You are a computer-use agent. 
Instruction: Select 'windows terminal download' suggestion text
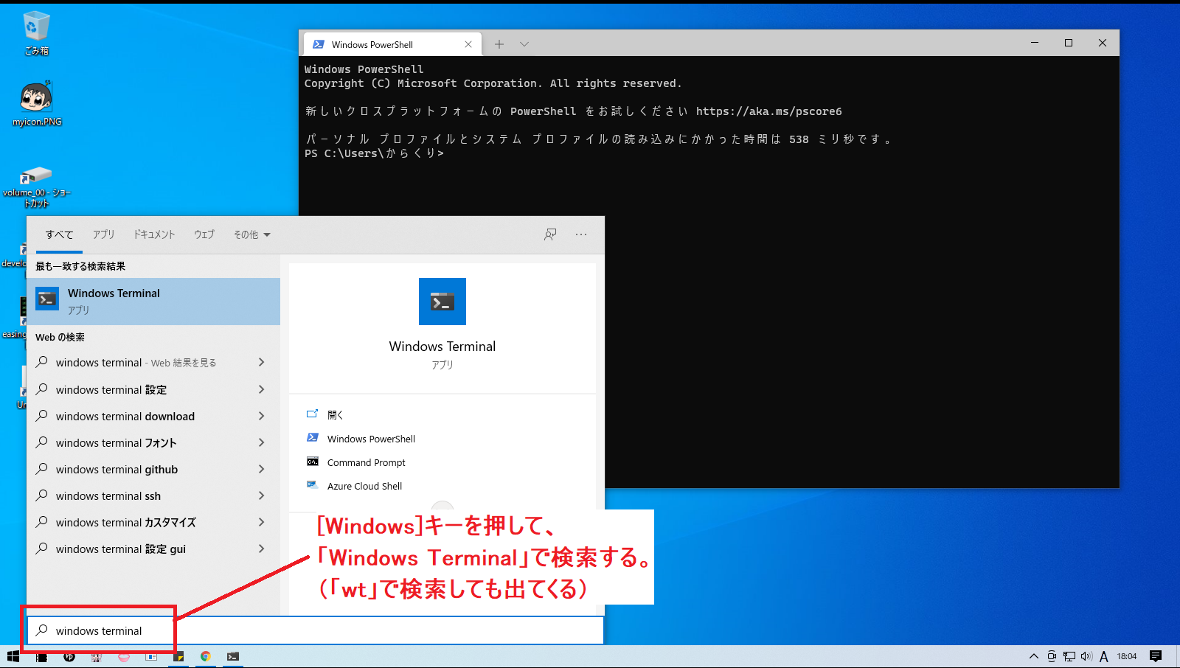[125, 417]
